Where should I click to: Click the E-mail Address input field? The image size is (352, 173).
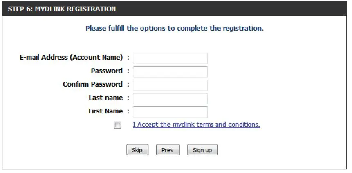(170, 58)
